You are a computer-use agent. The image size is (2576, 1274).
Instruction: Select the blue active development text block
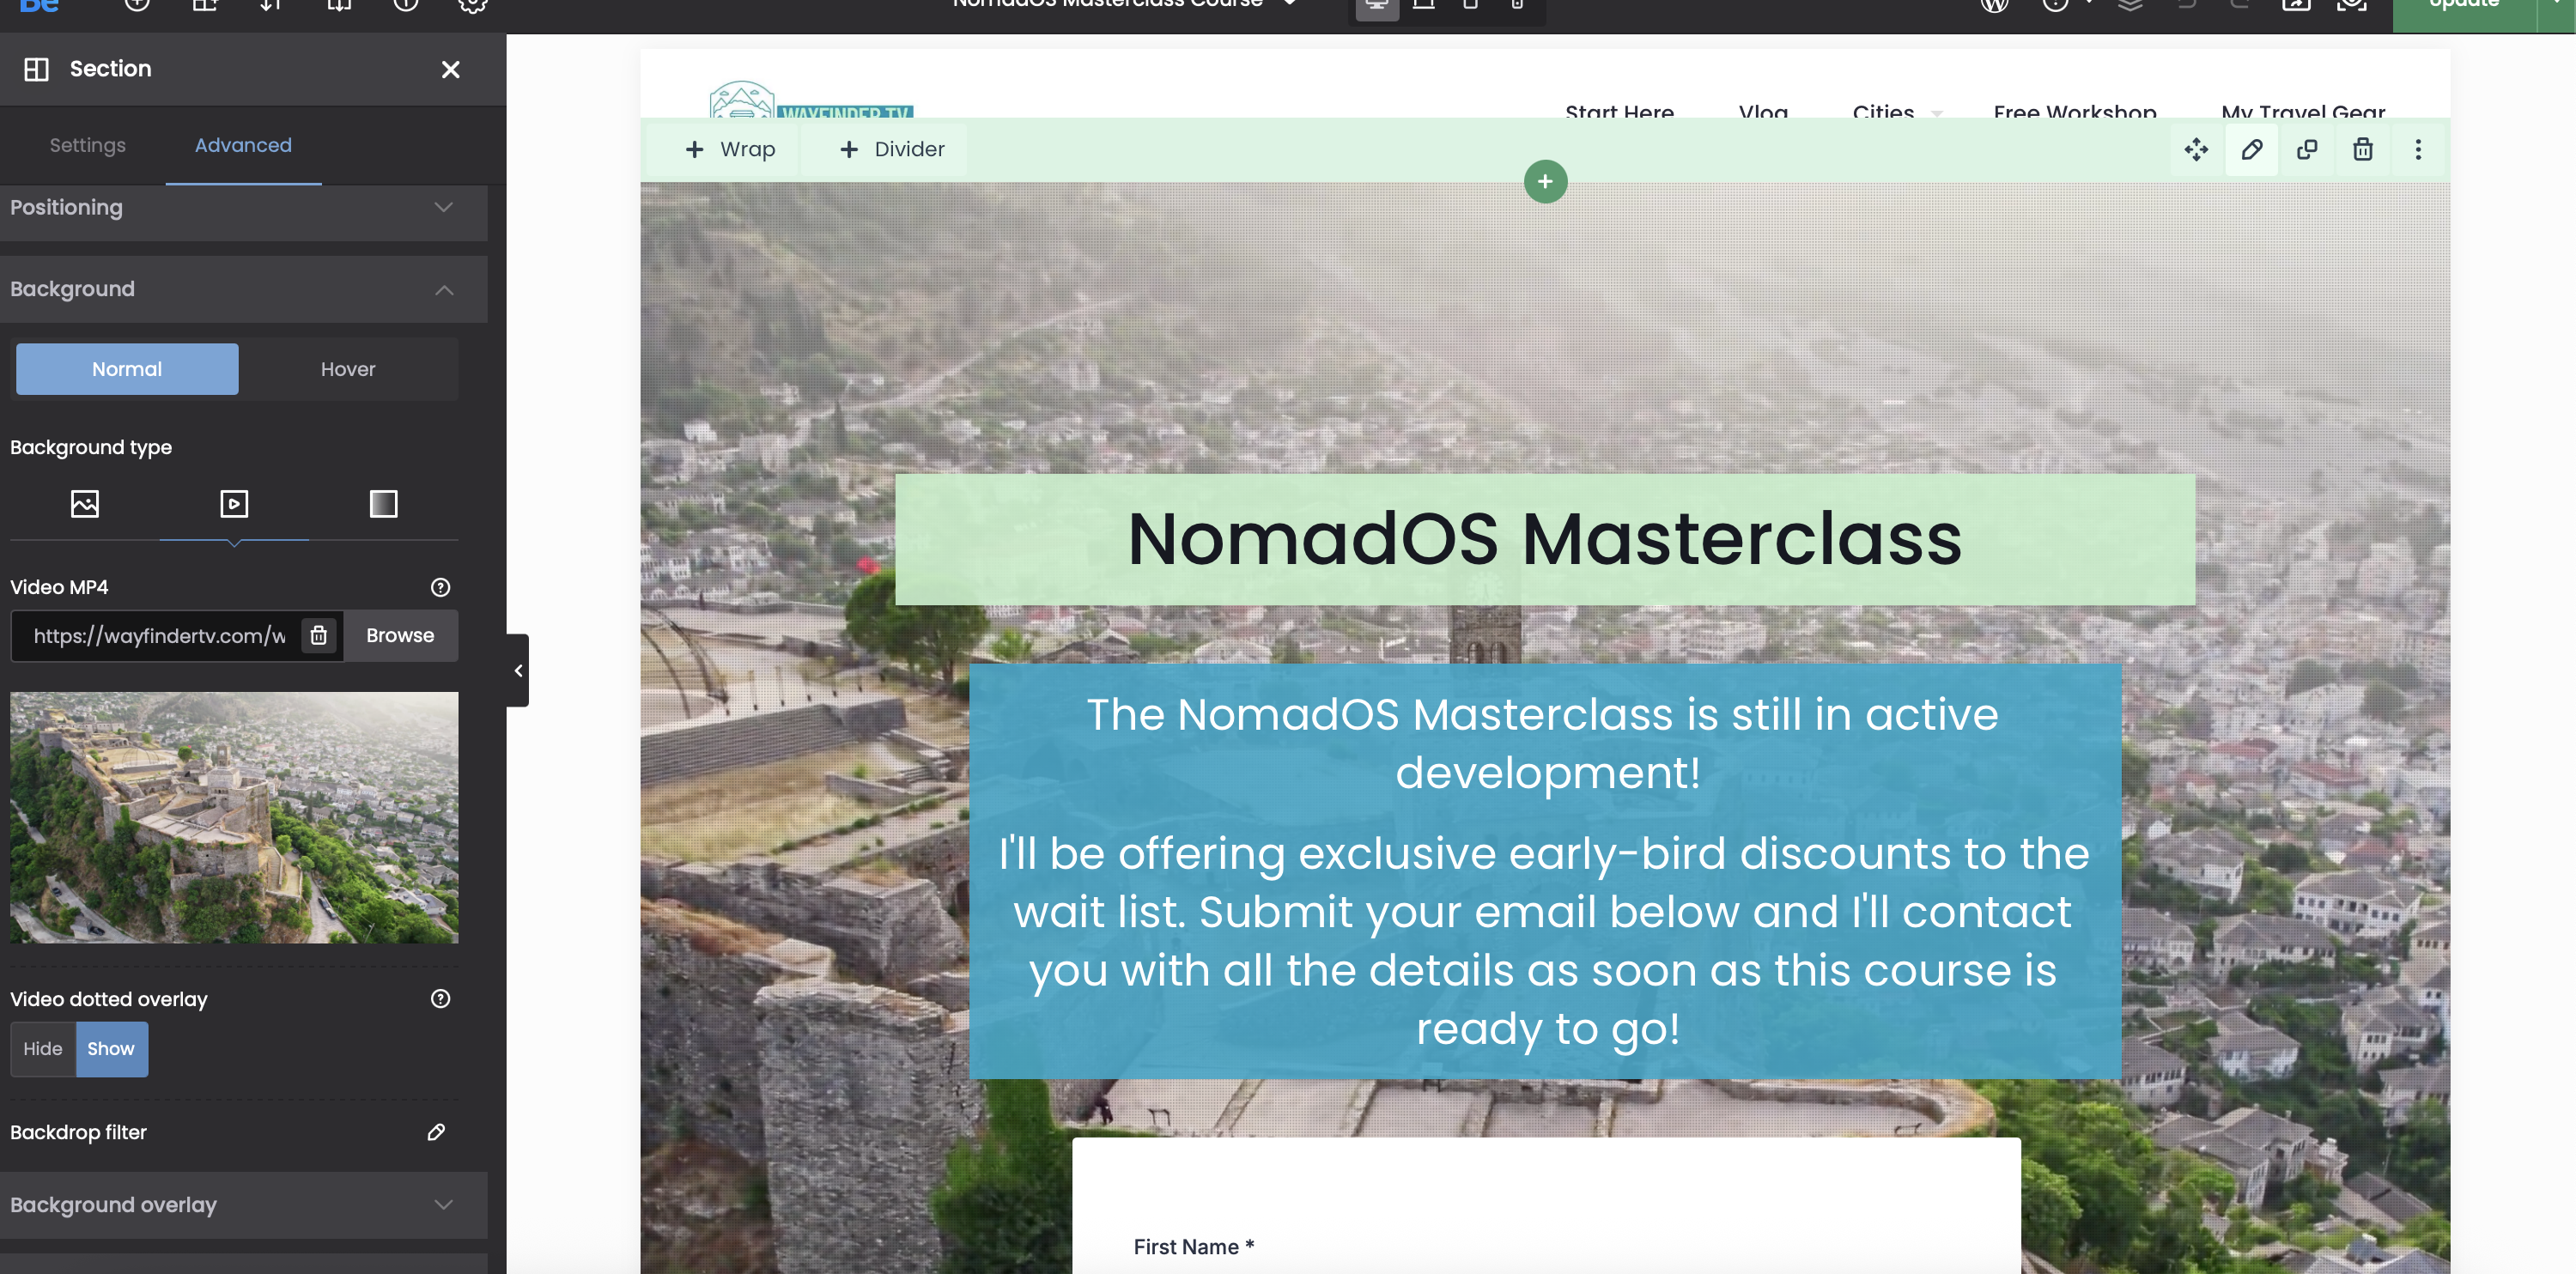coord(1545,871)
